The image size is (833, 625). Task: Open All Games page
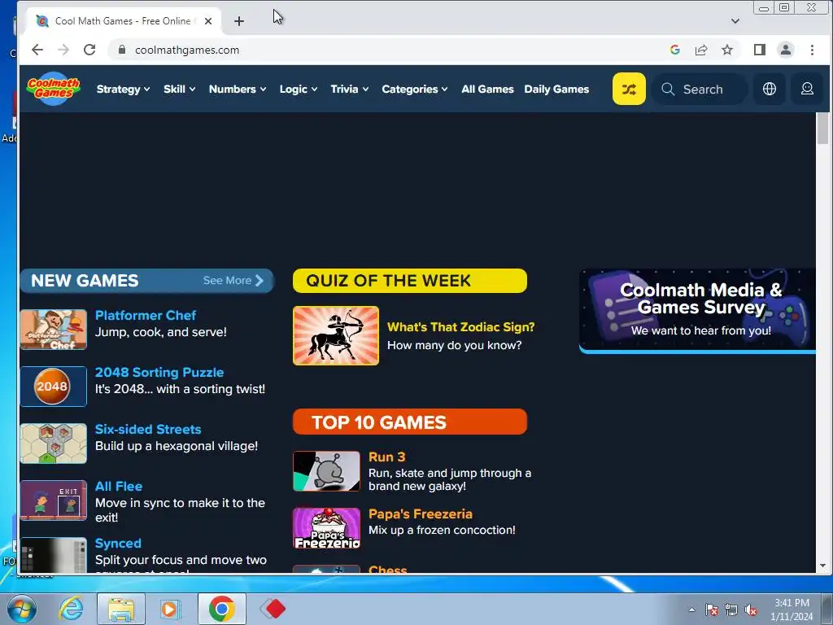click(487, 90)
